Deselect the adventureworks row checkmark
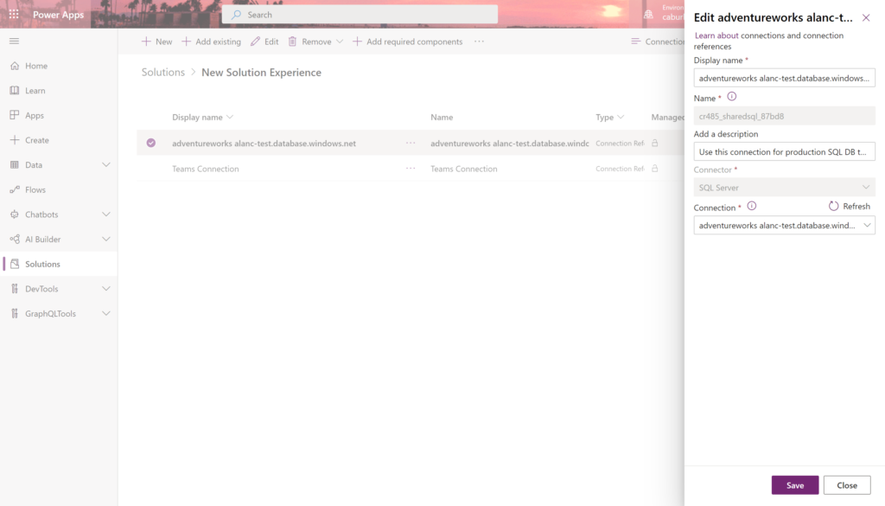This screenshot has height=506, width=885. pos(151,144)
